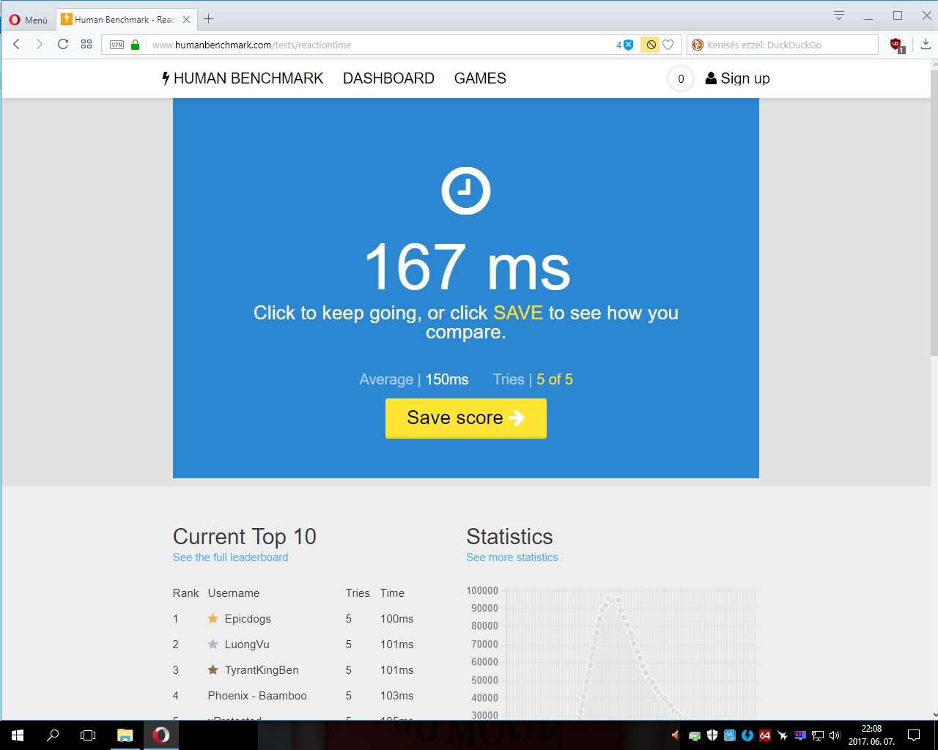938x750 pixels.
Task: Open Task View on taskbar
Action: (x=88, y=735)
